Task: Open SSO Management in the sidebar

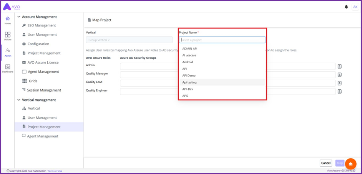Action: tap(42, 25)
